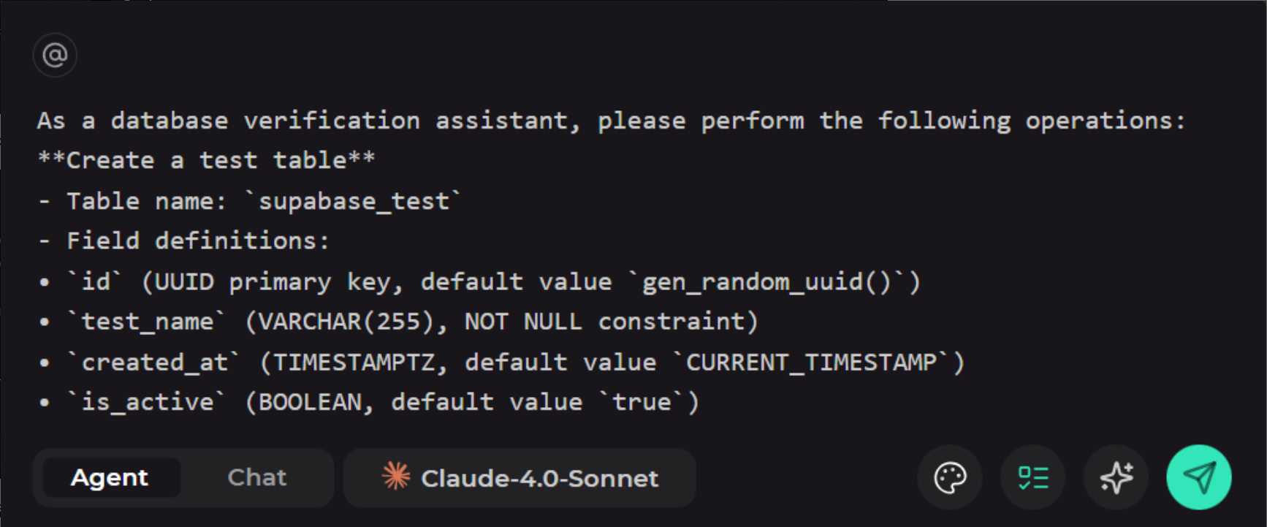
Task: Open the color palette icon
Action: tap(949, 478)
